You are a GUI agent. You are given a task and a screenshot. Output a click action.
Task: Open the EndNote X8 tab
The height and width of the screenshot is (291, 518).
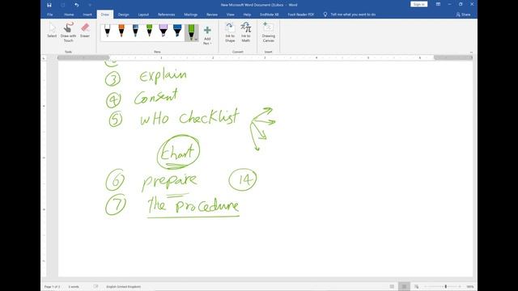coord(269,15)
